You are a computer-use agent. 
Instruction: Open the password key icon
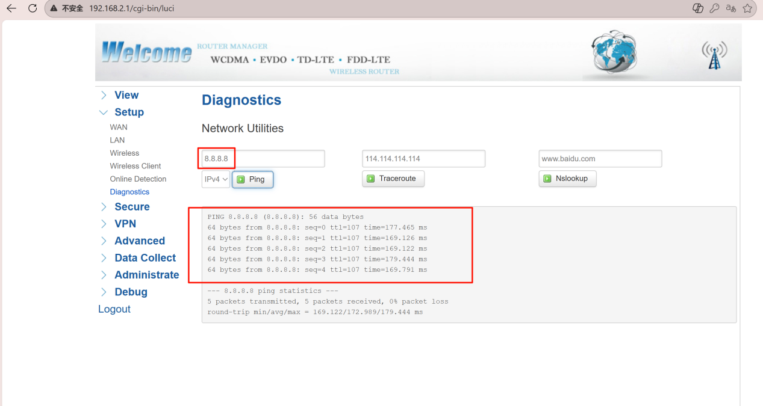pyautogui.click(x=714, y=8)
